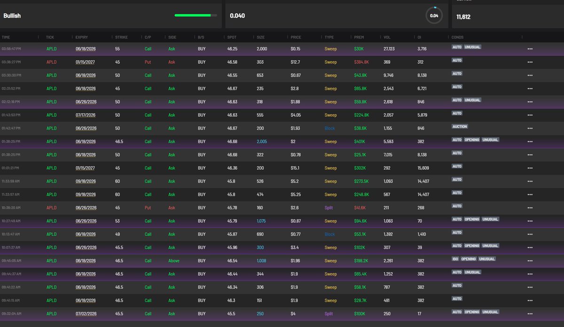The width and height of the screenshot is (564, 327).
Task: Click the three dots on the AUCTION block row
Action: 530,128
